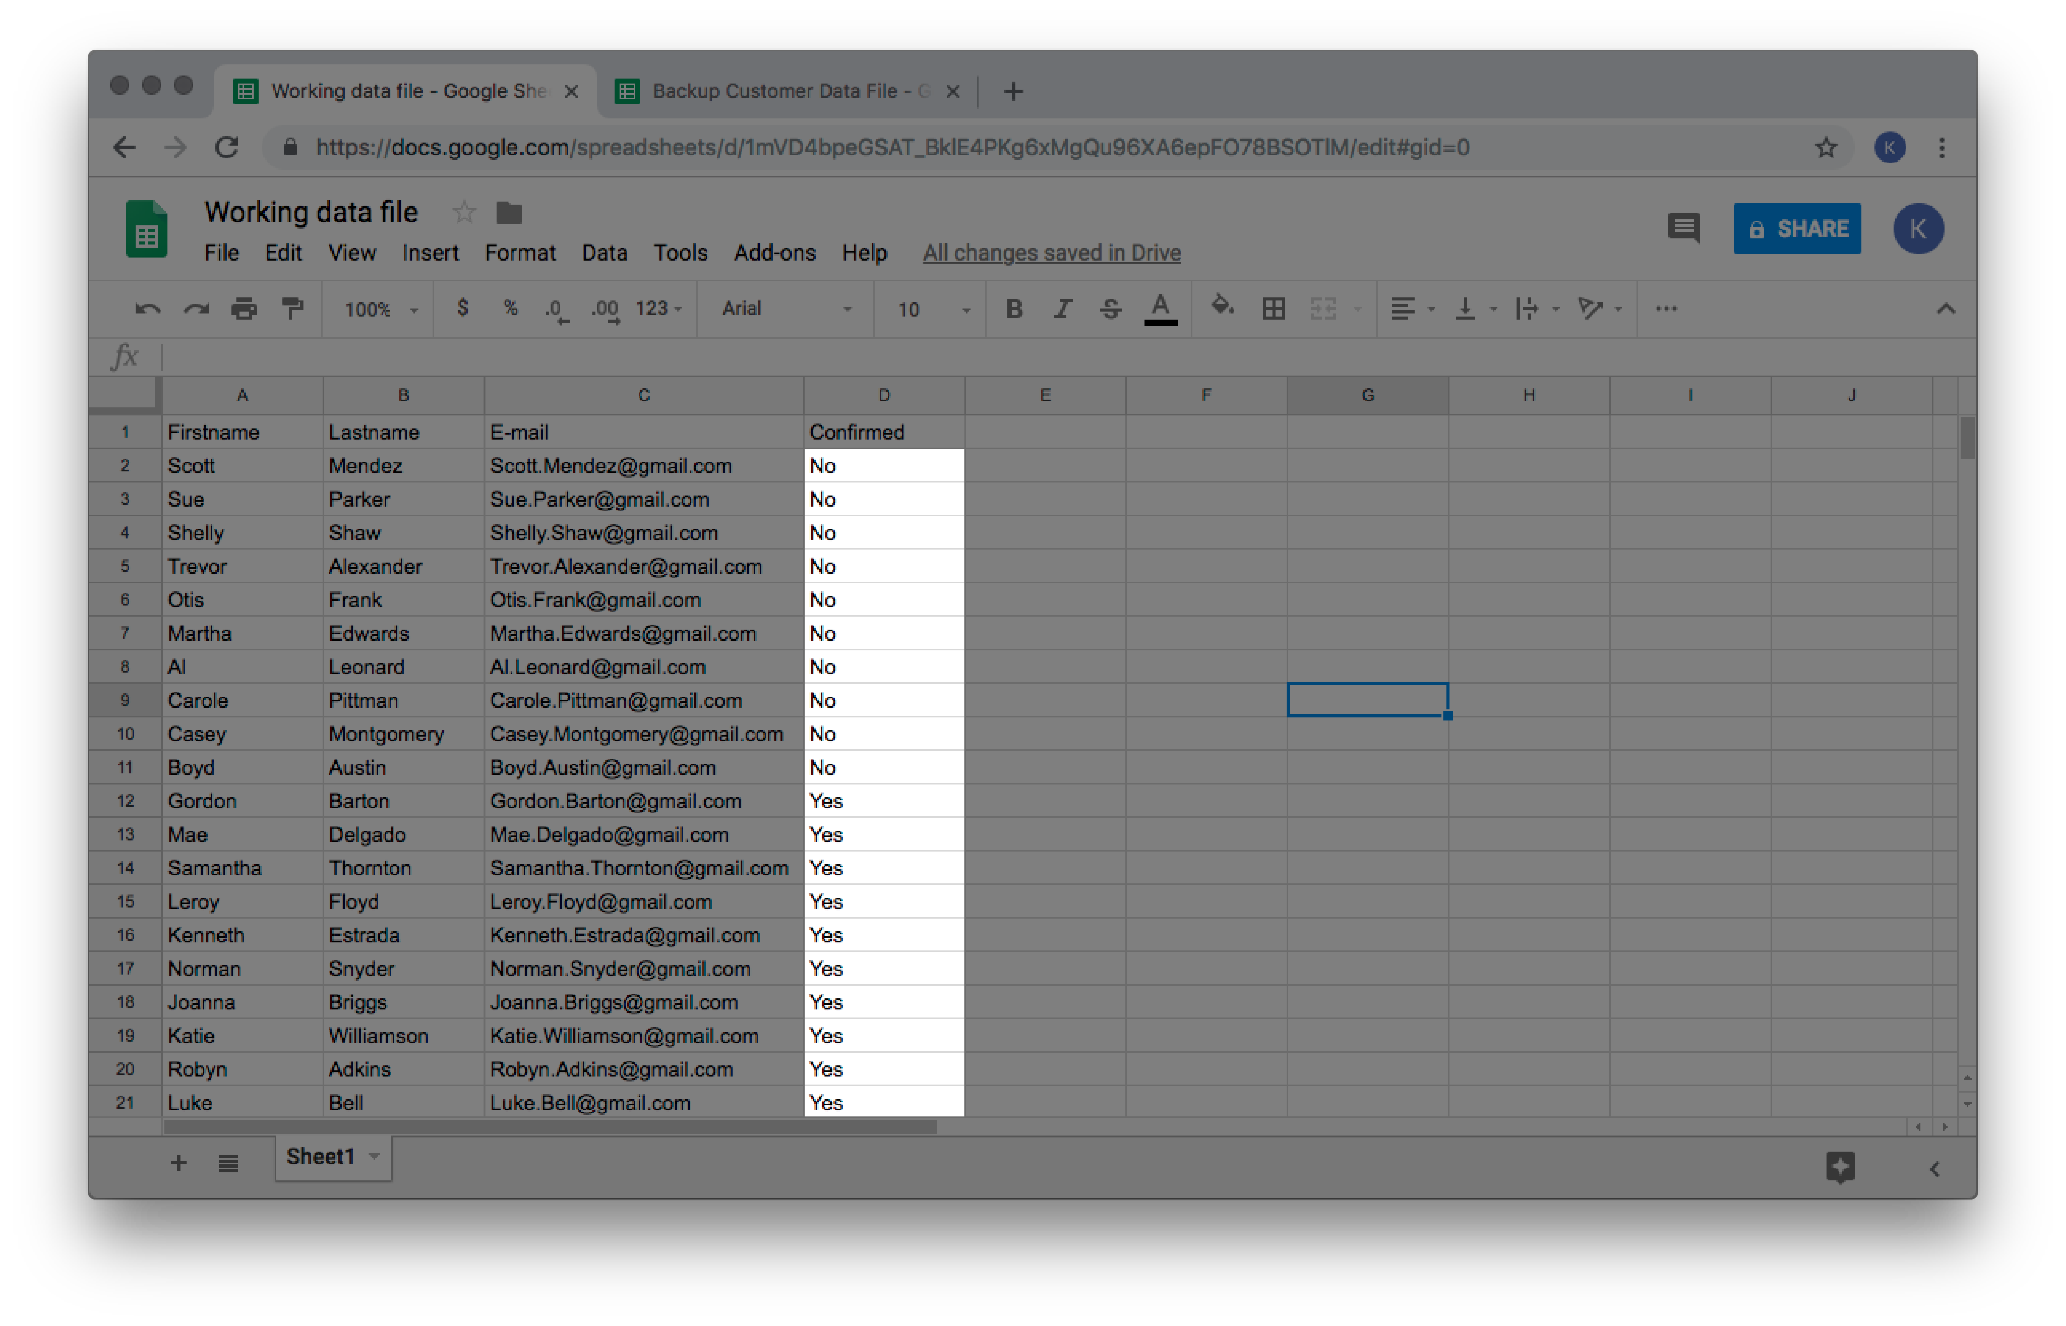Open the Explore button
2066x1326 pixels.
coord(1840,1168)
